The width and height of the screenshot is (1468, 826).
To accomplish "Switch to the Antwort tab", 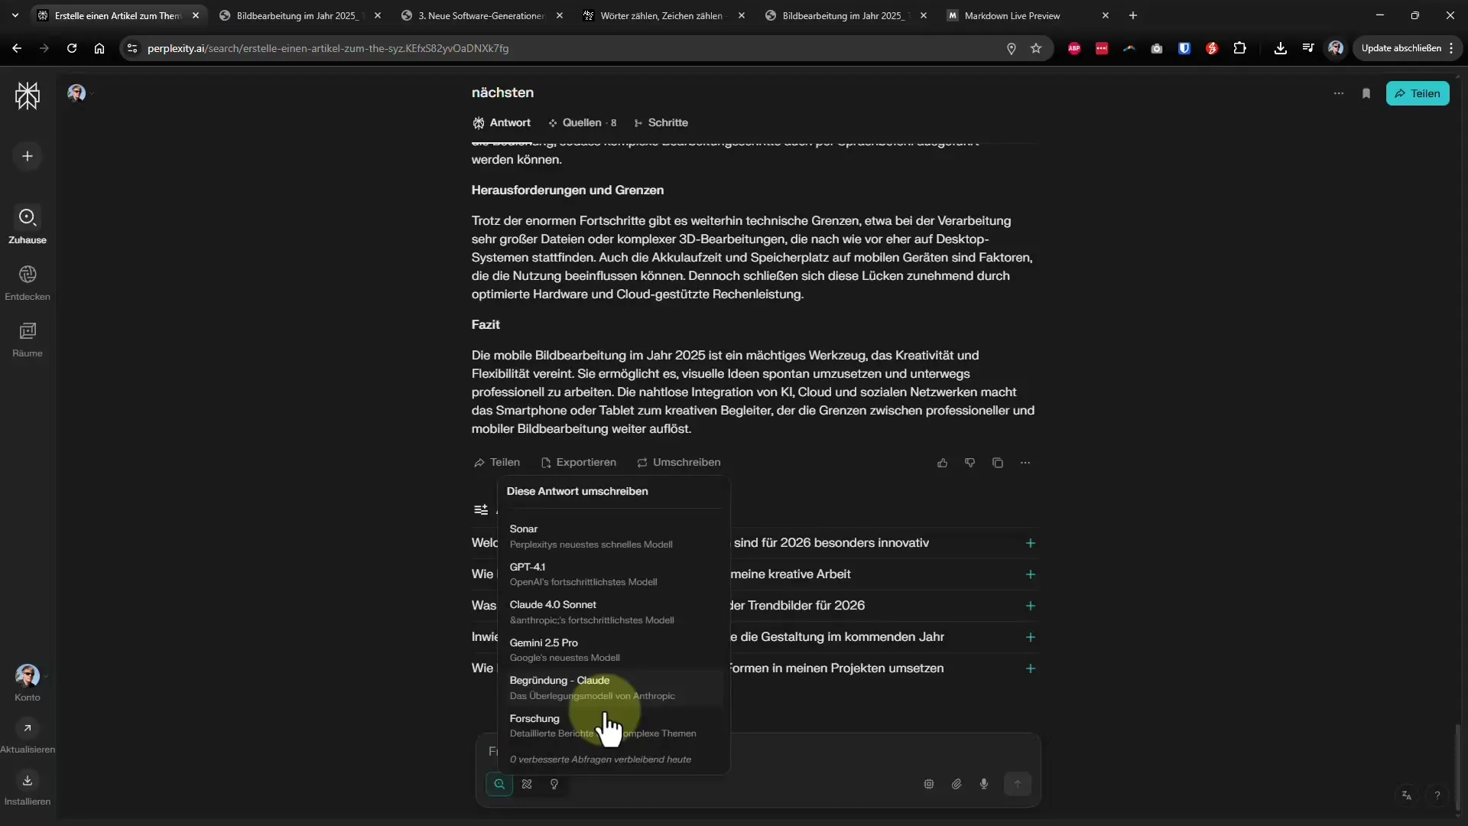I will click(x=502, y=122).
